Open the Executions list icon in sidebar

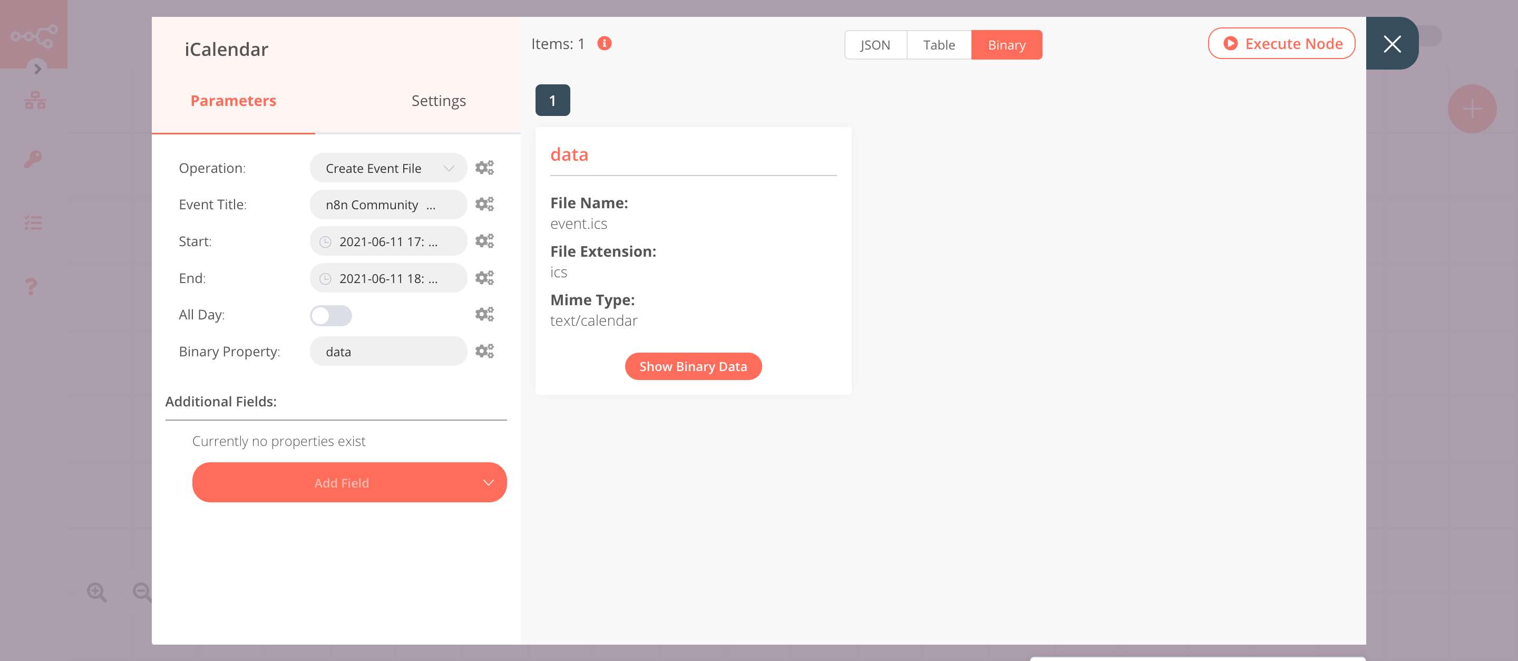pyautogui.click(x=33, y=222)
